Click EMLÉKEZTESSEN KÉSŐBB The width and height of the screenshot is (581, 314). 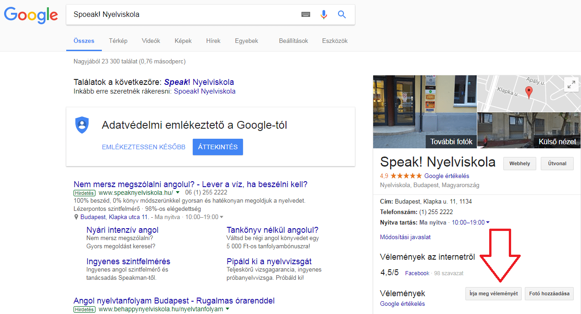pos(144,147)
